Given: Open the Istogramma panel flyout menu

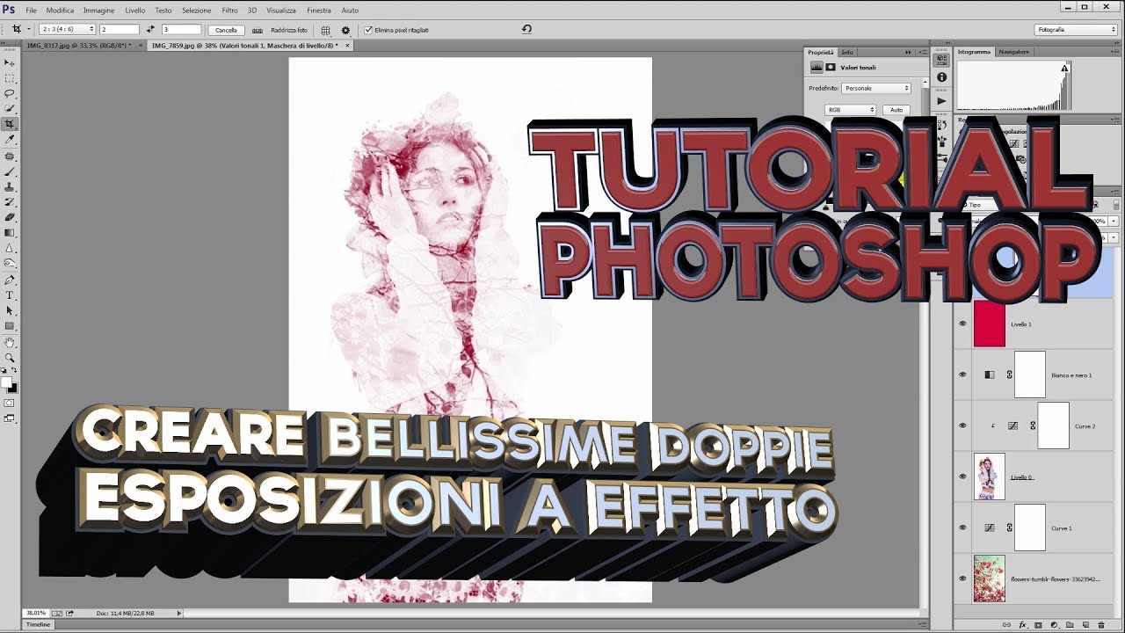Looking at the screenshot, I should 1114,52.
